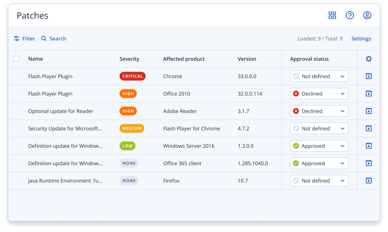The height and width of the screenshot is (232, 388).
Task: Click version 32.0.0.114 cell
Action: pyautogui.click(x=250, y=94)
